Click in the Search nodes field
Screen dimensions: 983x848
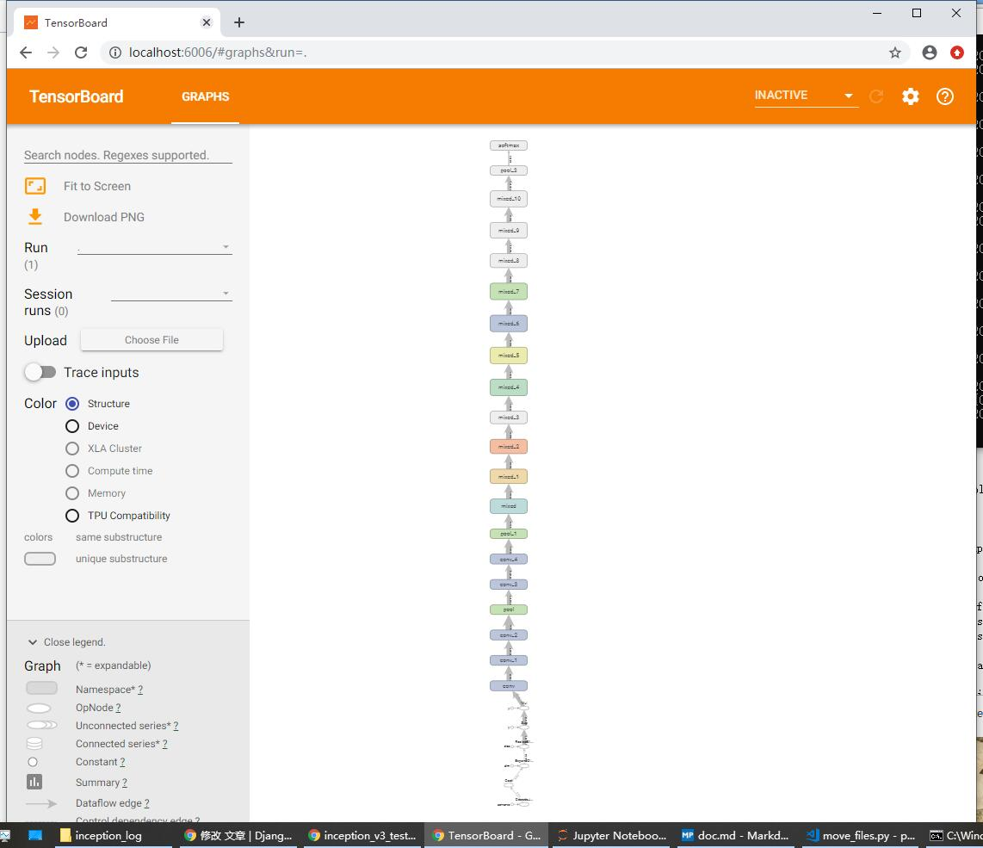pyautogui.click(x=128, y=155)
